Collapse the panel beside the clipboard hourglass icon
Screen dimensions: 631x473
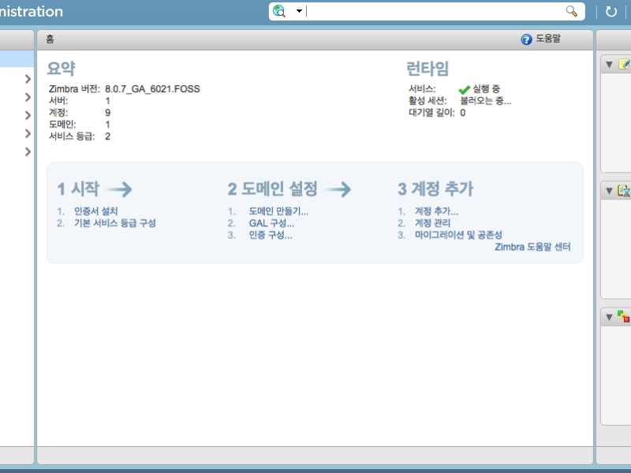609,191
